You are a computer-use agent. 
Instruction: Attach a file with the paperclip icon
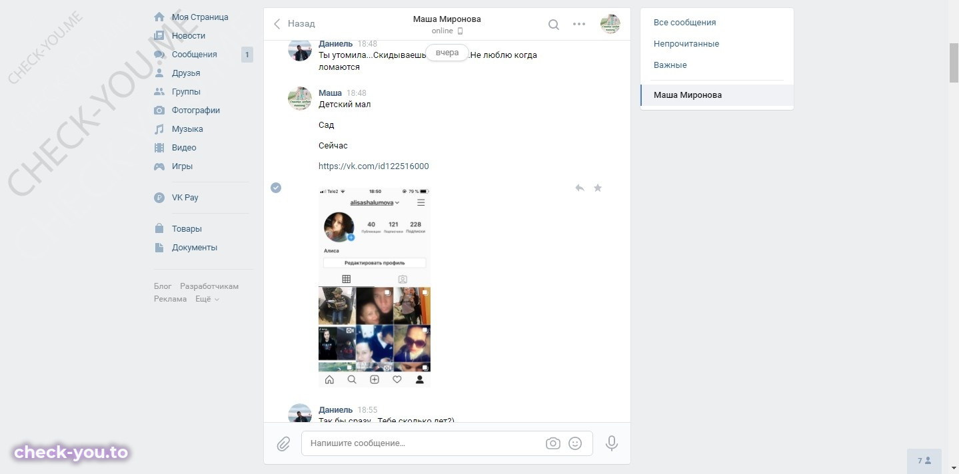click(x=283, y=443)
